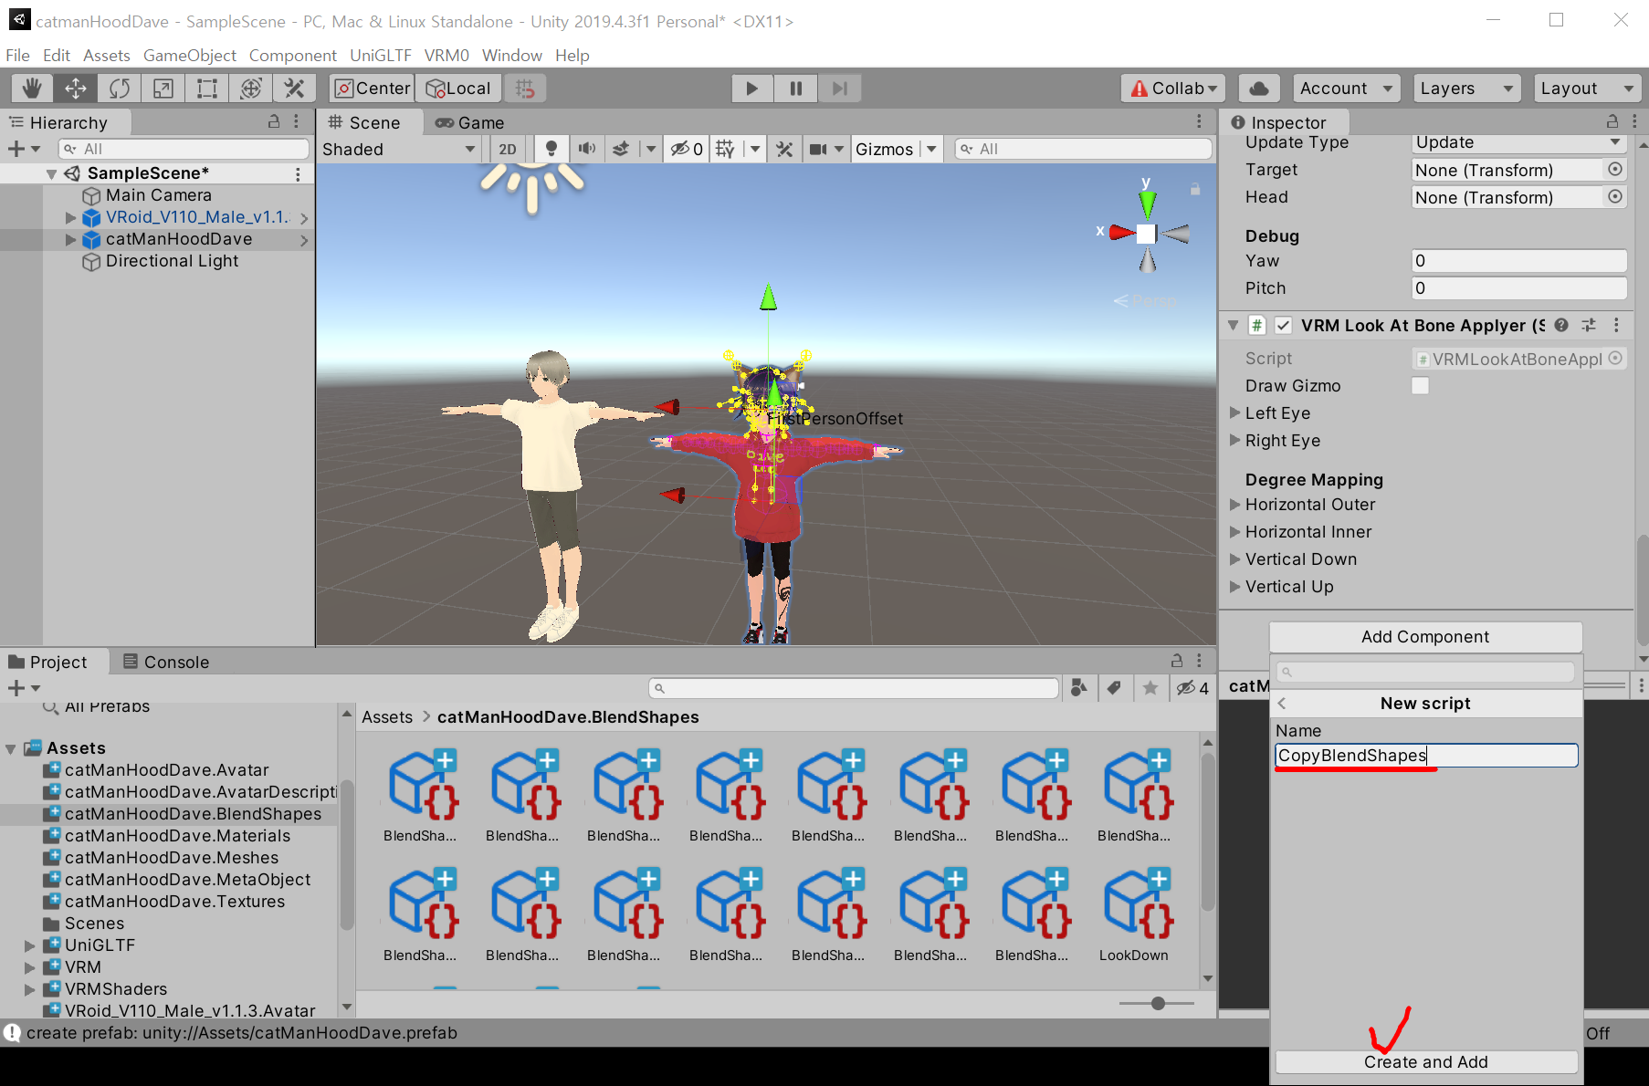Select the Rotate tool
Image resolution: width=1649 pixels, height=1086 pixels.
coord(120,89)
